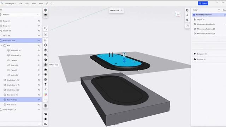Hide Plane 03 with its eye icon
The image size is (226, 127).
(38, 36)
